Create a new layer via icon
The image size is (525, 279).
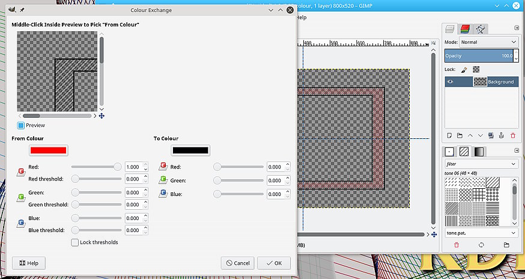coord(449,135)
